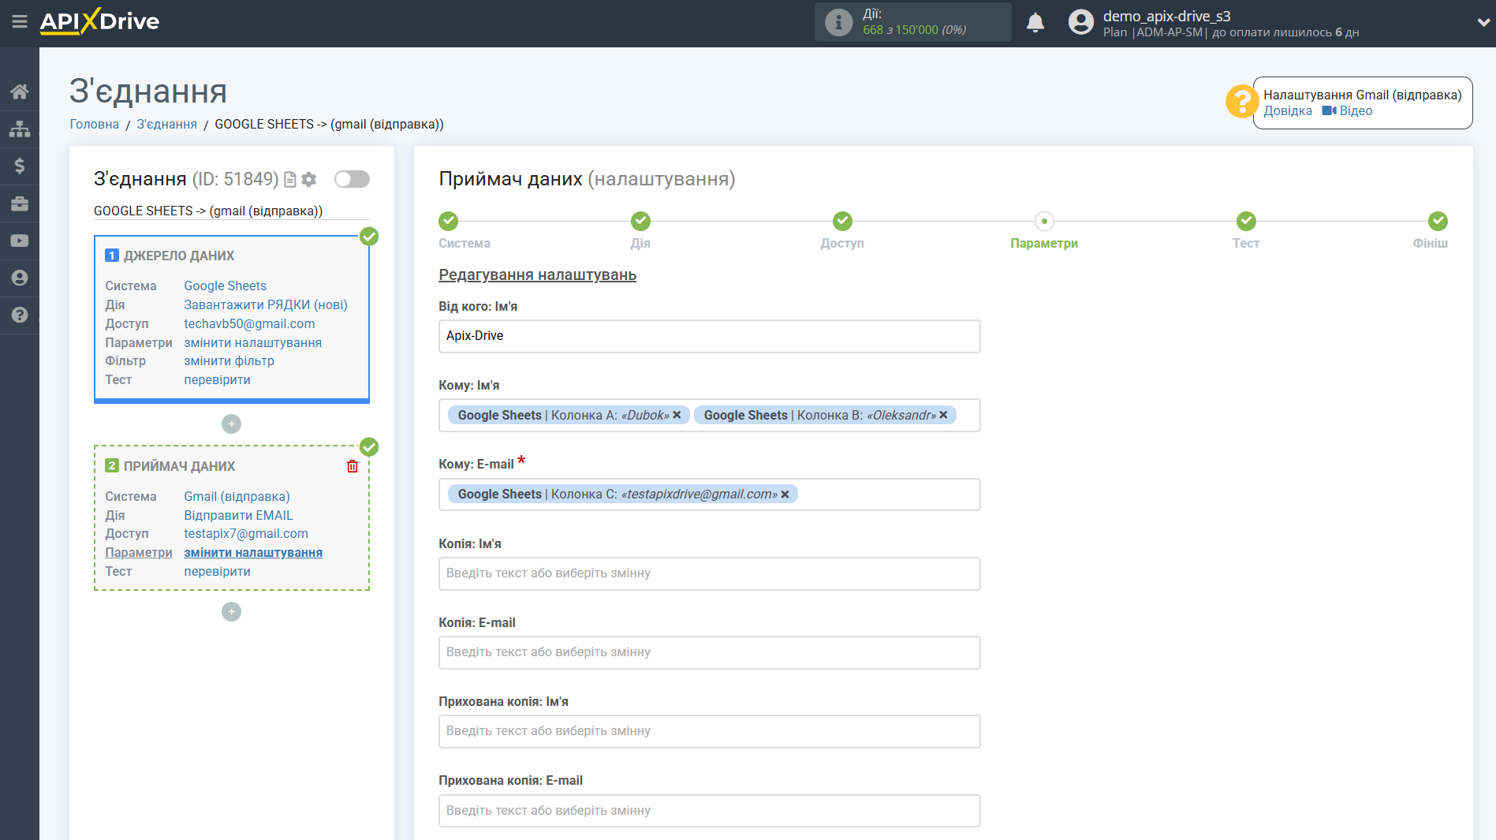Add step between source and receiver
Viewport: 1496px width, 840px height.
231,424
